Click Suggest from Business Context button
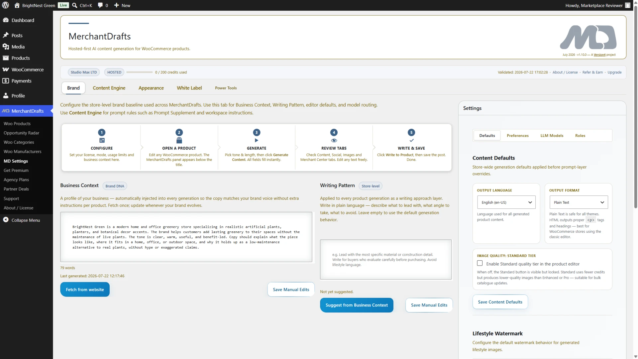Viewport: 638px width, 359px height. 357,305
